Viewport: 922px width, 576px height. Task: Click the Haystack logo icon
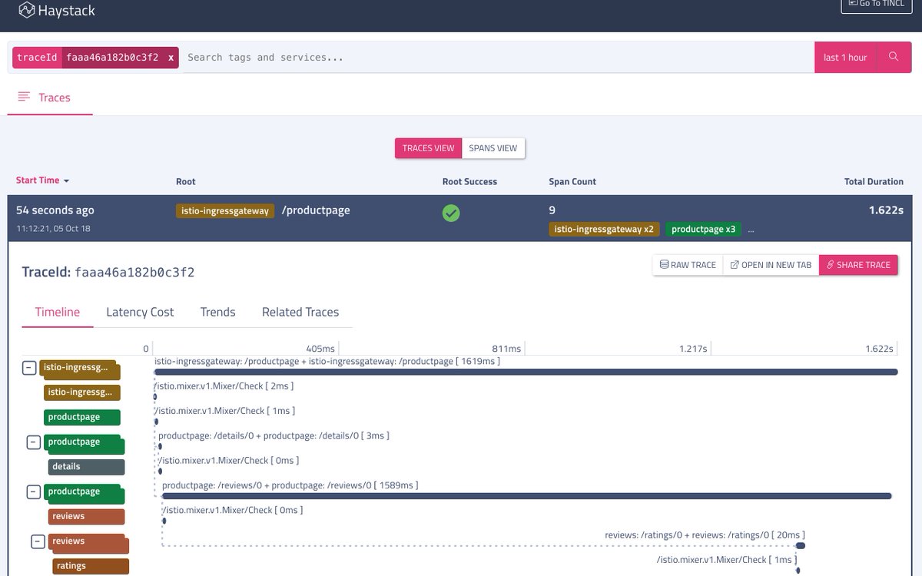tap(27, 11)
